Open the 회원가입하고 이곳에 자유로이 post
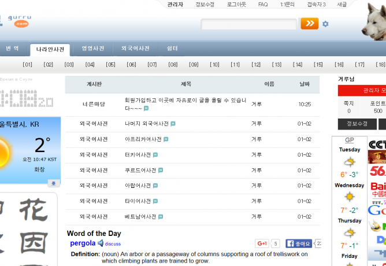The height and width of the screenshot is (266, 386). click(185, 104)
